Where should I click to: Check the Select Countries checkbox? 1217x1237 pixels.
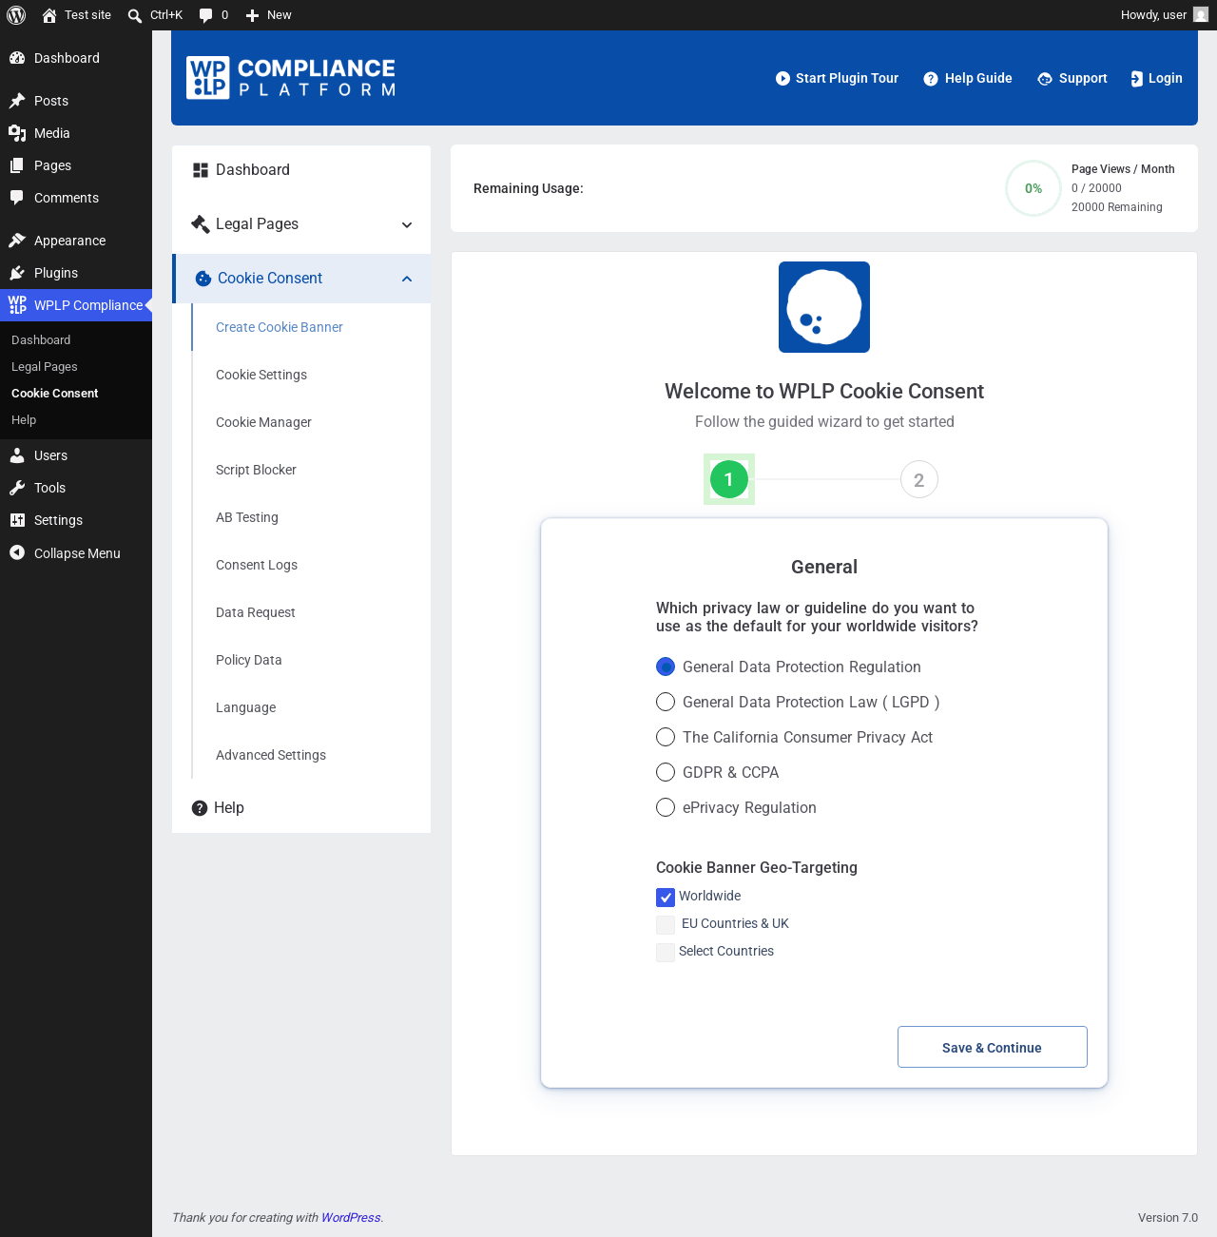(666, 952)
